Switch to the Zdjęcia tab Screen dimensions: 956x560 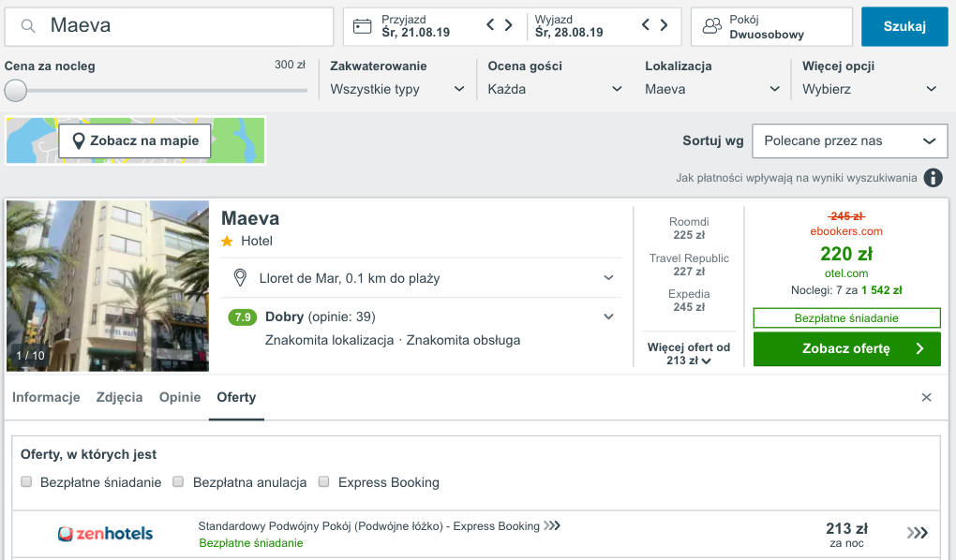point(120,397)
